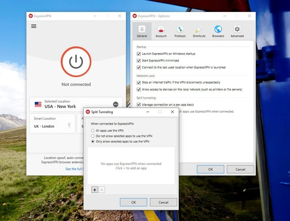Click ExpressVPN logo in Options title bar

(134, 16)
